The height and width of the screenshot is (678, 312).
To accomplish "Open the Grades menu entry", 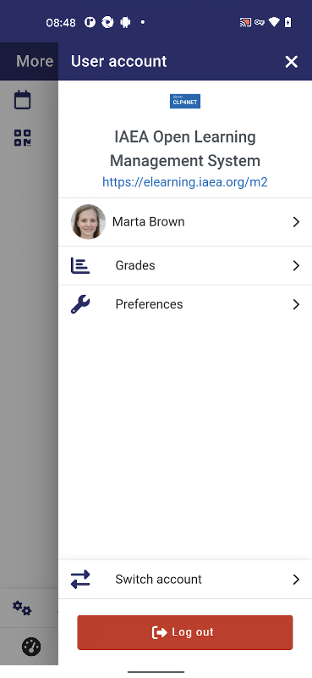I will point(185,265).
